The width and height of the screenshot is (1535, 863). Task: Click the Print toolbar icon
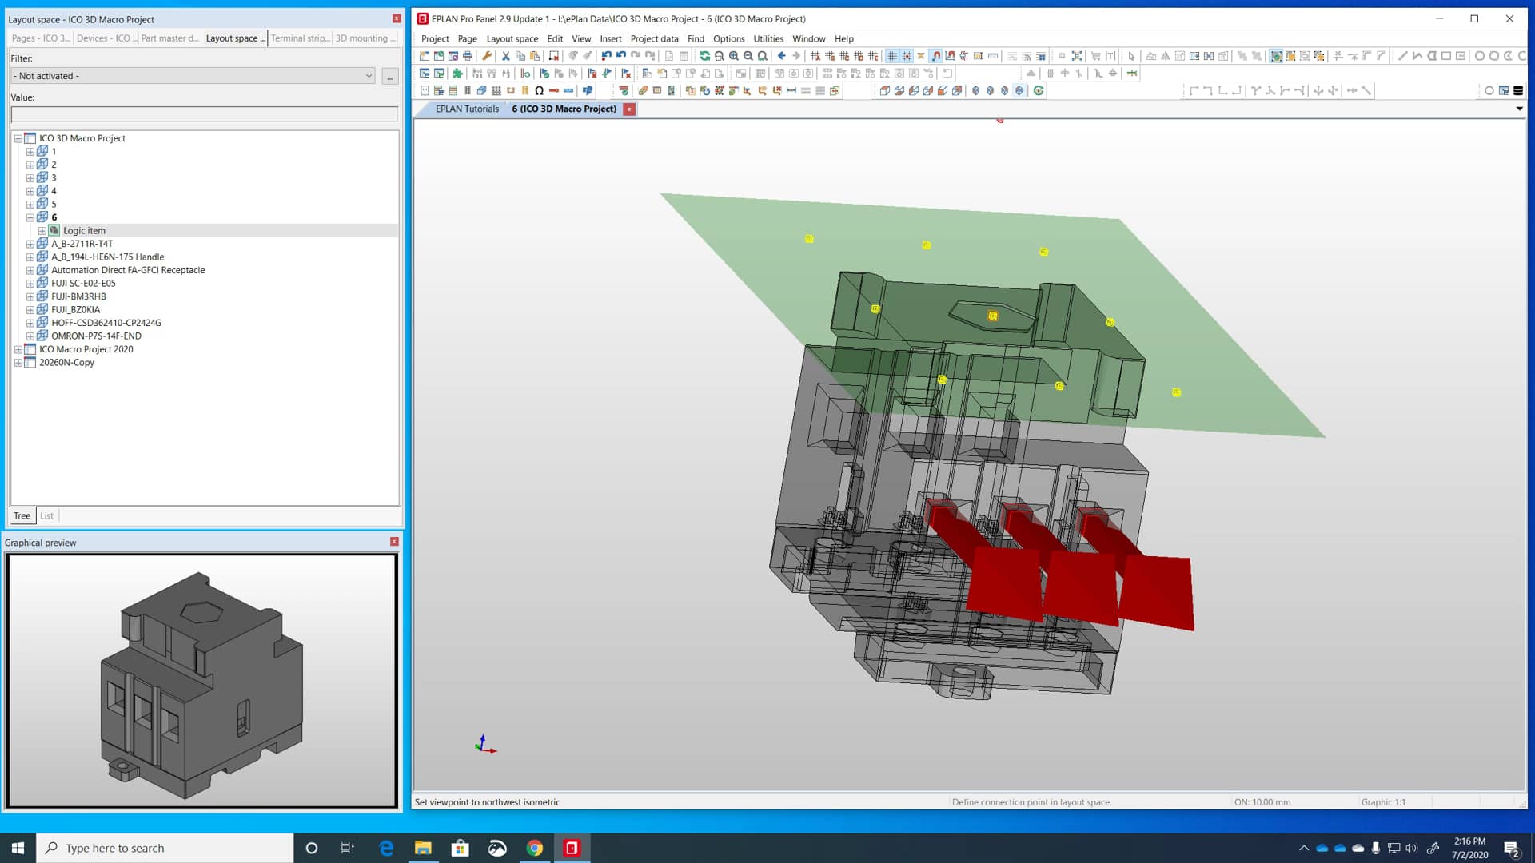pyautogui.click(x=468, y=56)
